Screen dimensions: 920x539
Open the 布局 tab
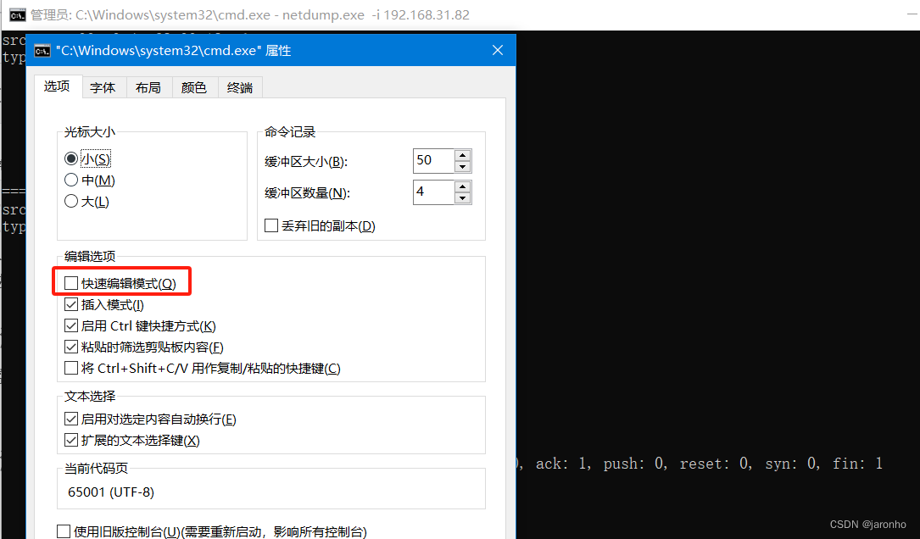[x=148, y=88]
